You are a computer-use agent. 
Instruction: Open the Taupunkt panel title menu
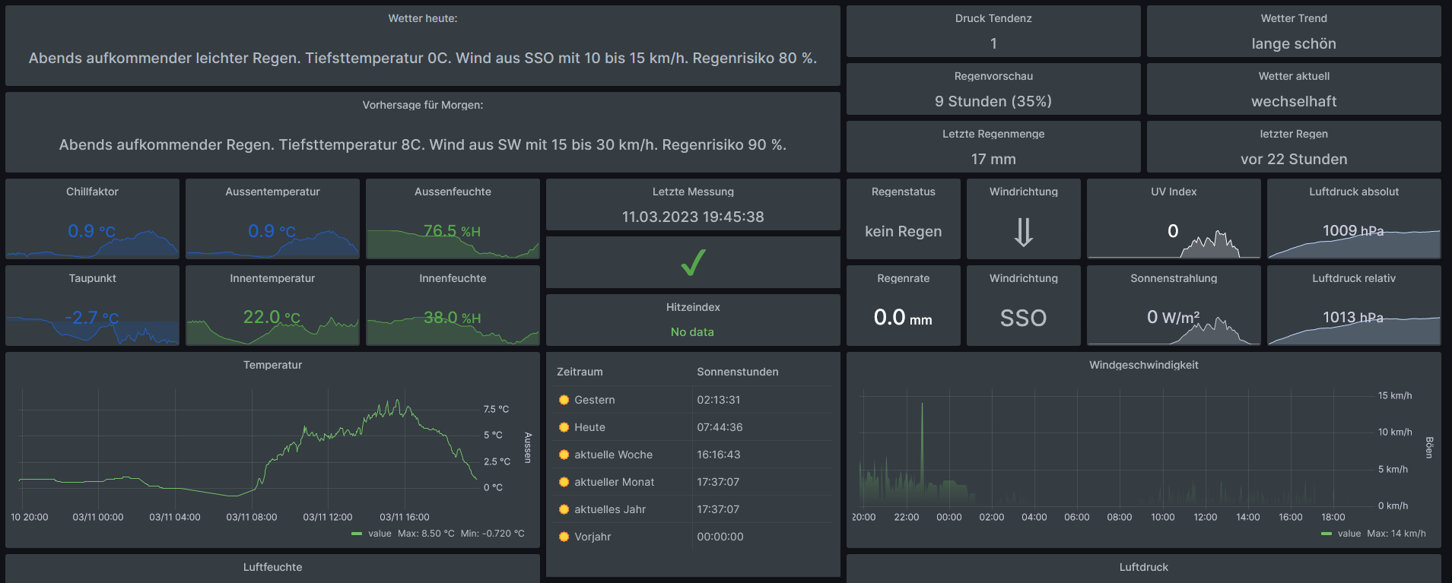92,278
